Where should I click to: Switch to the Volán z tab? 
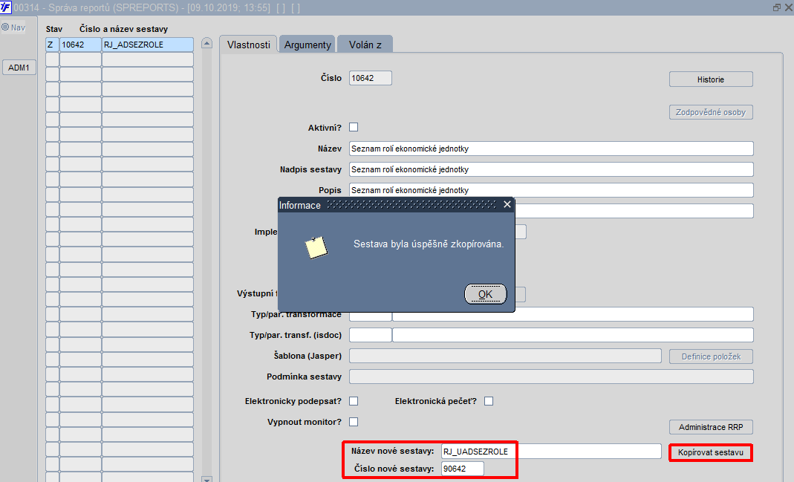point(365,45)
